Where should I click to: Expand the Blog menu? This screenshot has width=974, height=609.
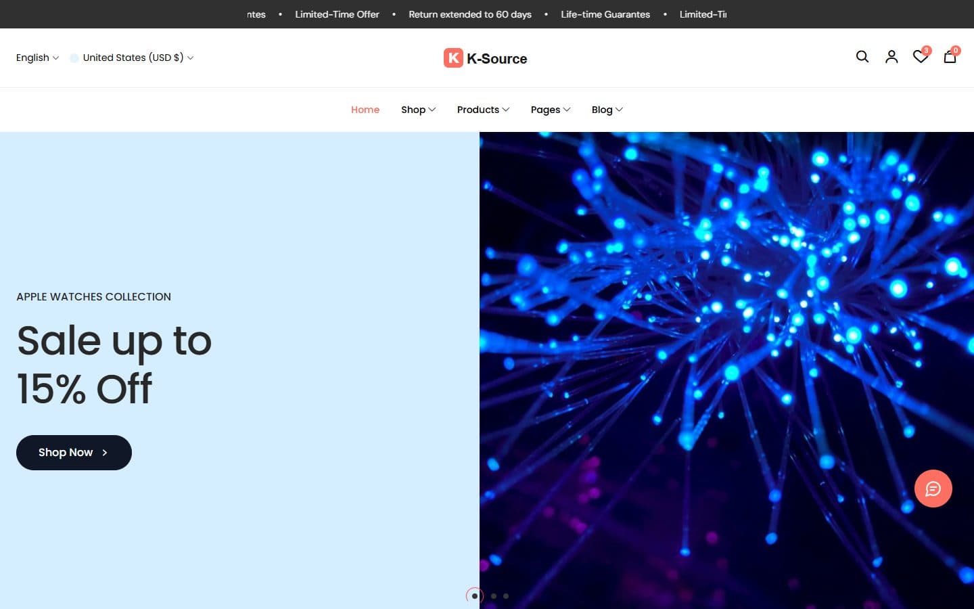(607, 110)
